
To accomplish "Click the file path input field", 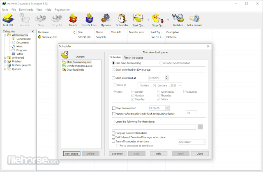I will pyautogui.click(x=154, y=127).
